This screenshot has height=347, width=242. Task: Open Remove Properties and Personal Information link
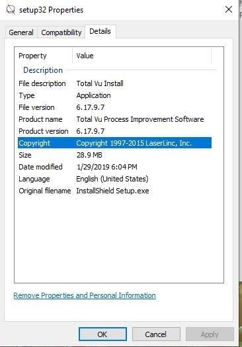point(85,295)
